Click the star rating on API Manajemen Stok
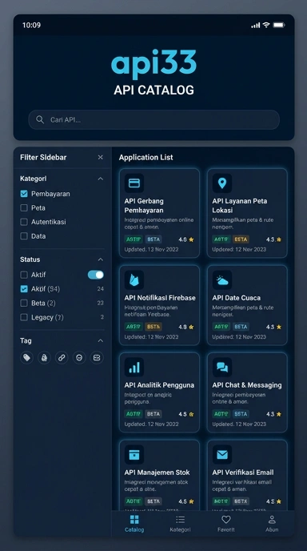The height and width of the screenshot is (551, 307). point(186,501)
